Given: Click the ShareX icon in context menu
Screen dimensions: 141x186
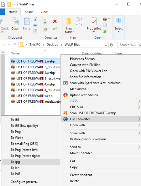Looking at the screenshot, I should point(65,95).
